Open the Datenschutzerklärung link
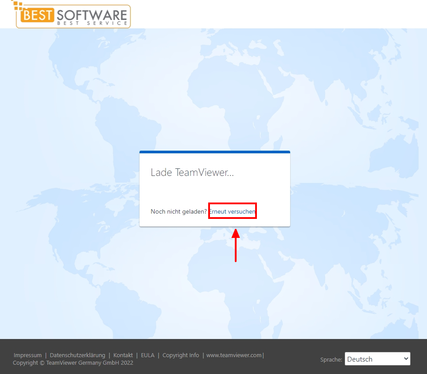The height and width of the screenshot is (374, 427). (x=78, y=355)
